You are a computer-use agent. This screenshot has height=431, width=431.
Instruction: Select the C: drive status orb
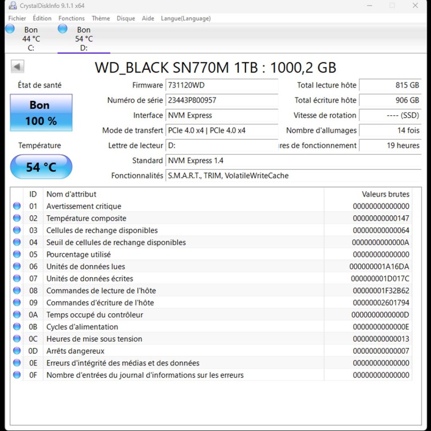[10, 29]
